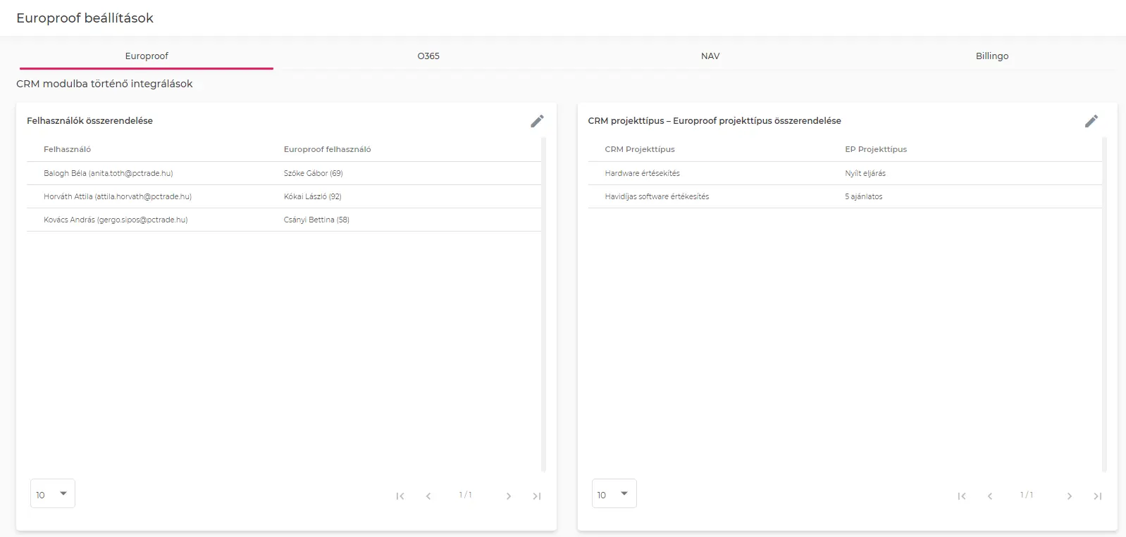Click the users table vertical scrollbar
The height and width of the screenshot is (537, 1126).
(543, 303)
